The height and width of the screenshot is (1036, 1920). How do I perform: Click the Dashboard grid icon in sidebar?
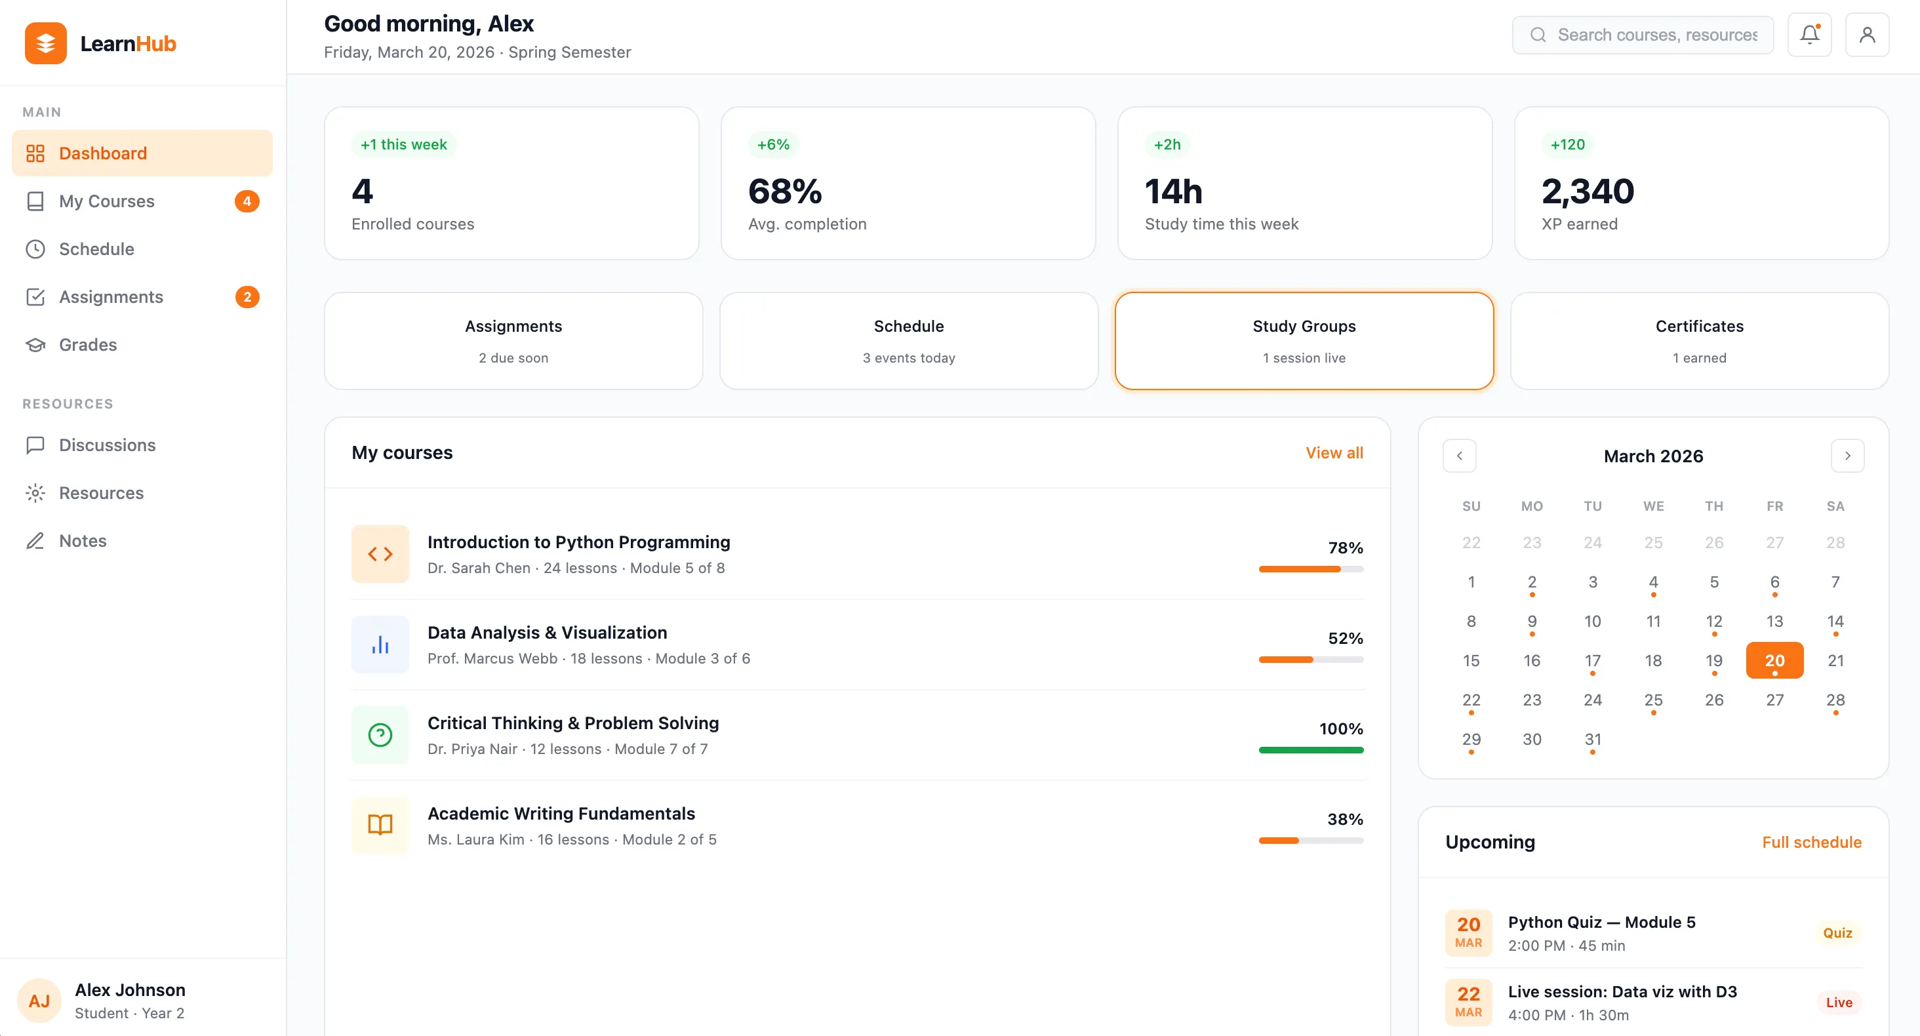[x=35, y=153]
